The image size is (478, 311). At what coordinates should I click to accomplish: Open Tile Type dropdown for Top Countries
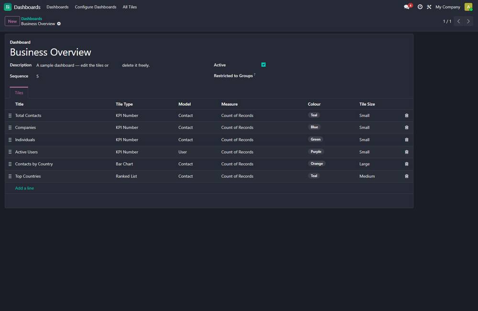(126, 176)
